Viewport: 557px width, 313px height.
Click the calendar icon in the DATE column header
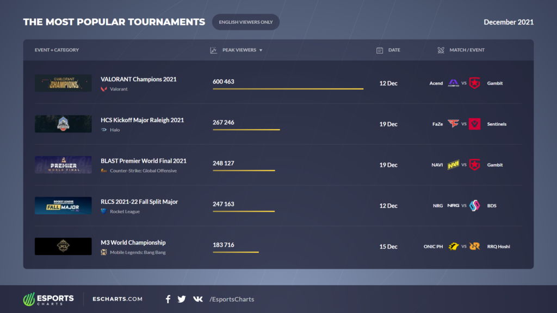(x=379, y=49)
